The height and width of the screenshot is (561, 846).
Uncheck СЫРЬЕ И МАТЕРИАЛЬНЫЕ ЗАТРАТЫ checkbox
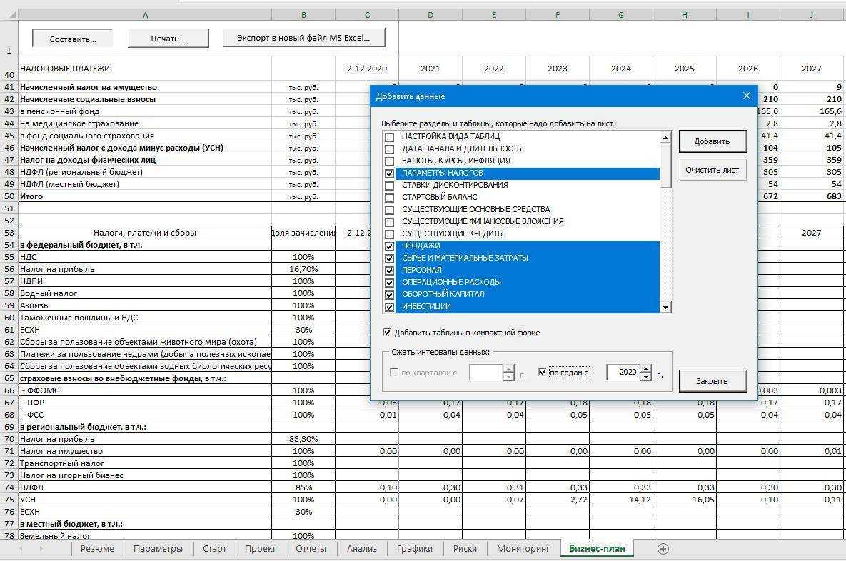click(390, 258)
